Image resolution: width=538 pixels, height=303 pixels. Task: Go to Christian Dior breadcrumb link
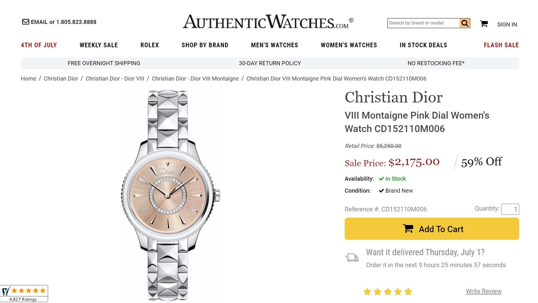[61, 79]
